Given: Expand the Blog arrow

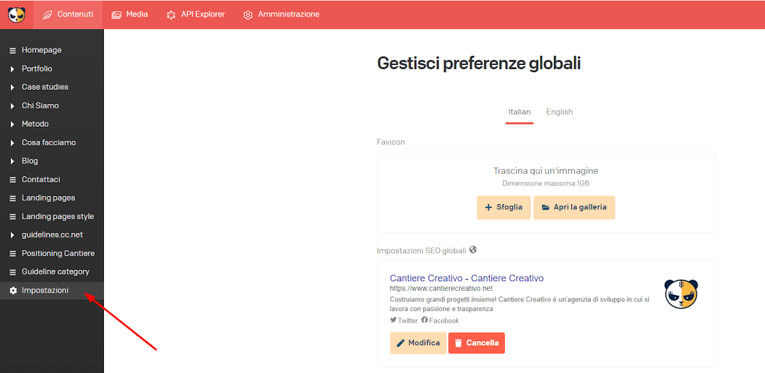Looking at the screenshot, I should [12, 161].
